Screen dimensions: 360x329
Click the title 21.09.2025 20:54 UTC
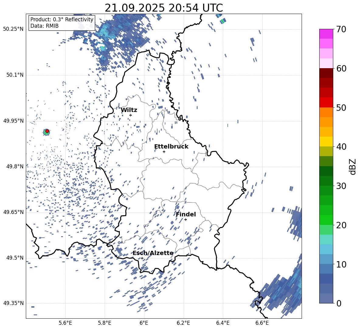click(164, 8)
